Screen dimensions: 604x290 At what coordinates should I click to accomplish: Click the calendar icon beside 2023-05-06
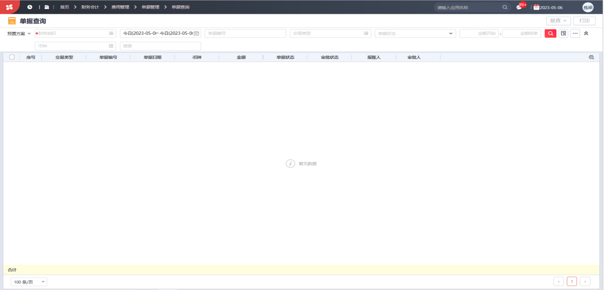(x=536, y=7)
